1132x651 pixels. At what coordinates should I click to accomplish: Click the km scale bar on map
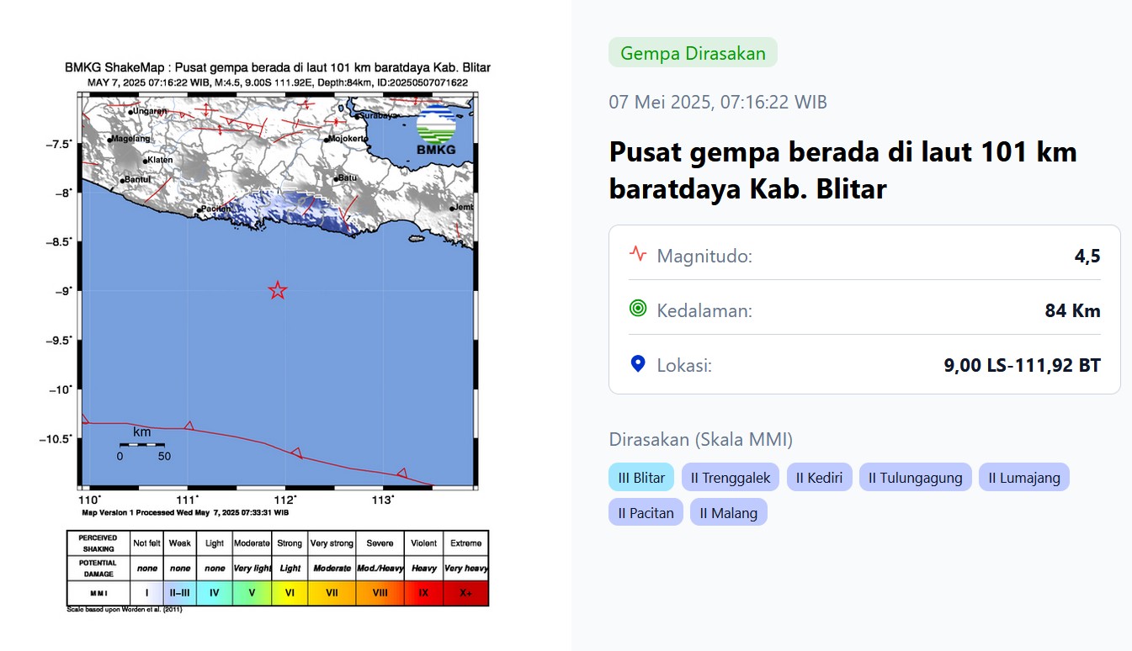click(x=142, y=444)
